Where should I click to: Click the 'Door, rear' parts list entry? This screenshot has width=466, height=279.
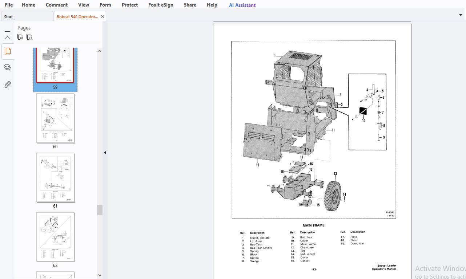(357, 244)
